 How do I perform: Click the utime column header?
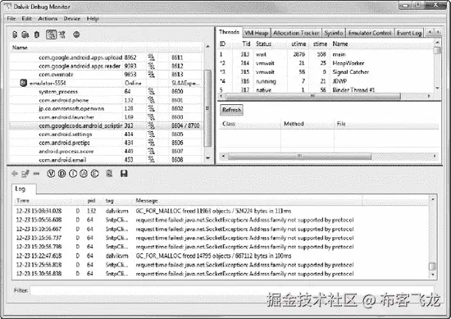(x=298, y=44)
